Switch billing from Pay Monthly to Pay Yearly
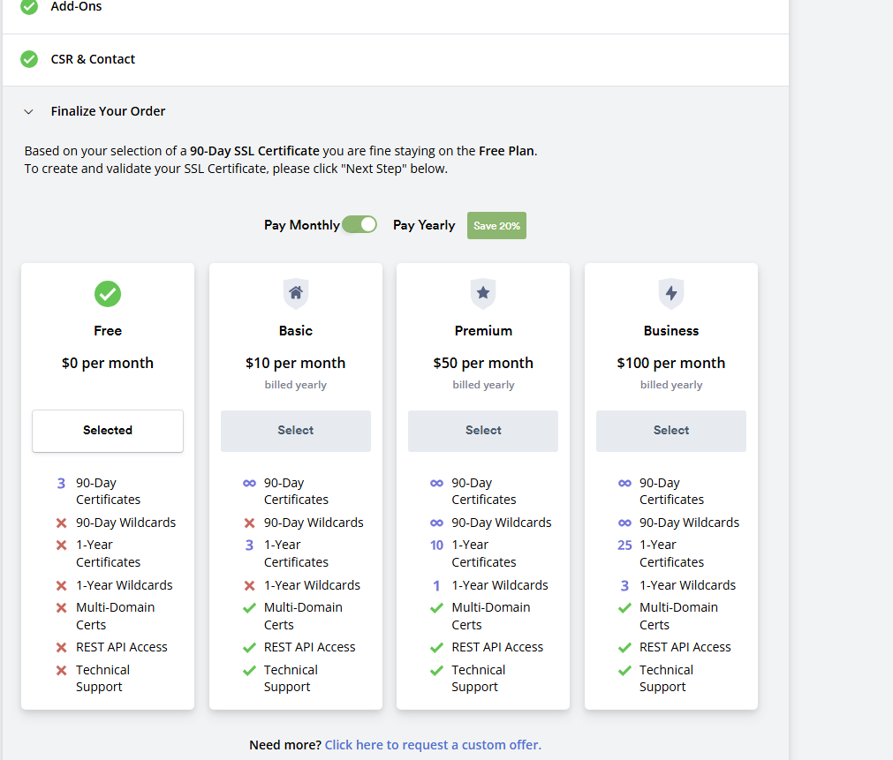This screenshot has width=893, height=760. click(359, 224)
